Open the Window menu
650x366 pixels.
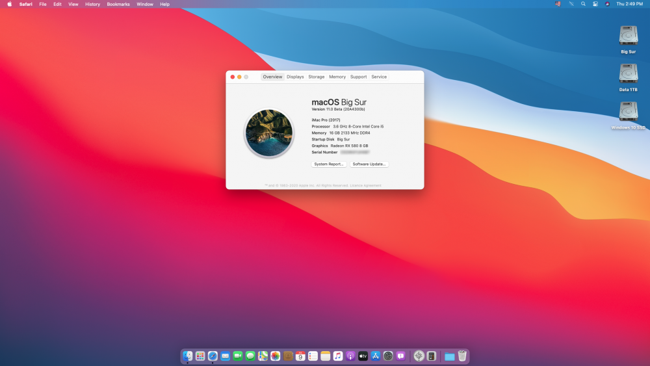point(145,4)
